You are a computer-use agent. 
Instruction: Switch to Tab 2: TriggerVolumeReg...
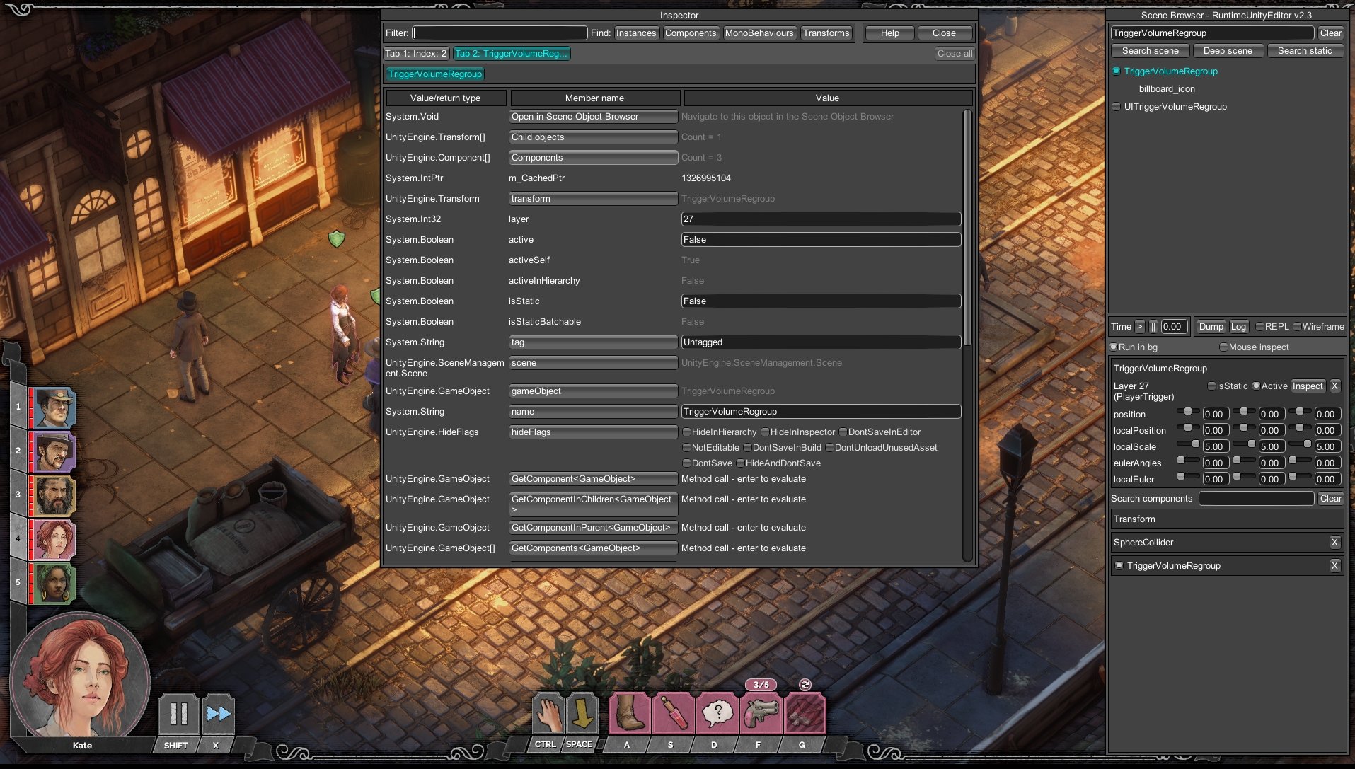(x=511, y=54)
